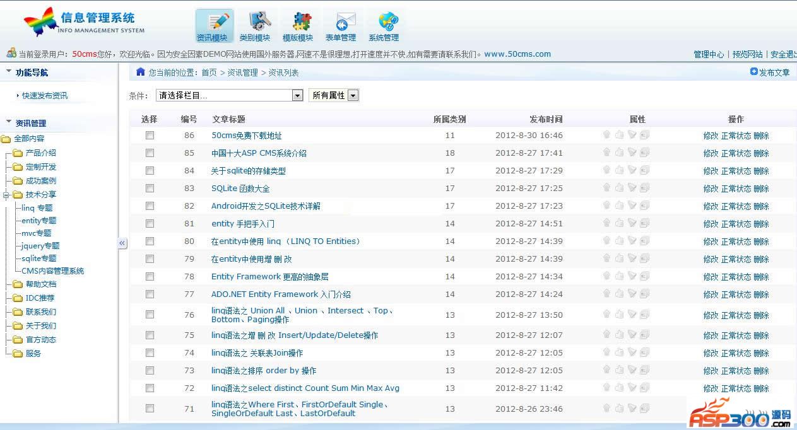The height and width of the screenshot is (430, 797).
Task: Open the 表单管理 envelope icon
Action: coord(341,26)
